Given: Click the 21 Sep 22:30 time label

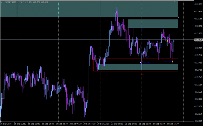Looking at the screenshot, I should [145, 124].
